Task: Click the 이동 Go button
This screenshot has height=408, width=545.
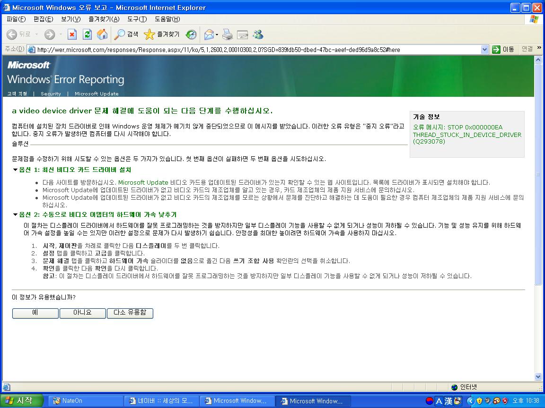Action: click(x=503, y=50)
